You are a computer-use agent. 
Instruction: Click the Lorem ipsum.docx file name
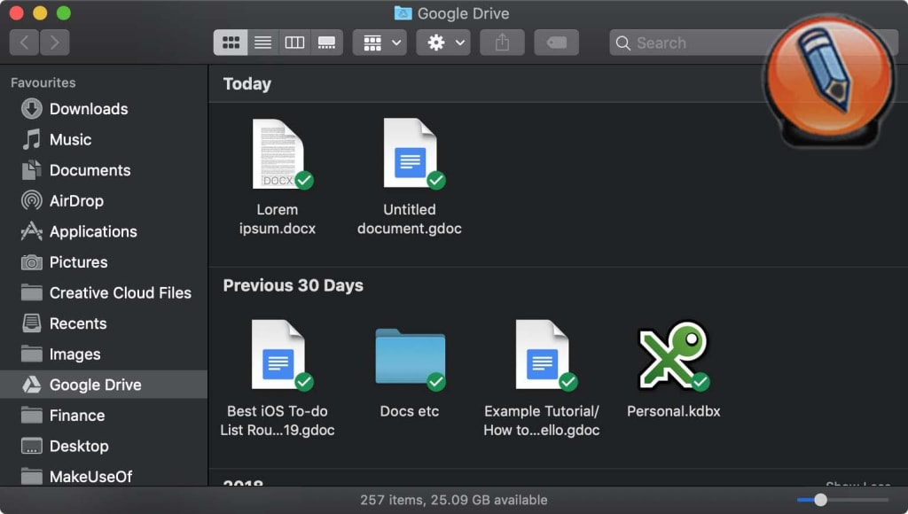(x=278, y=219)
